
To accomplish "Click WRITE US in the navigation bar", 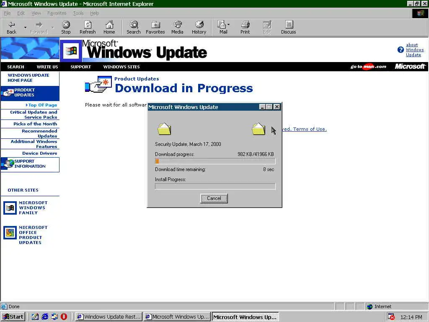I will [x=47, y=67].
